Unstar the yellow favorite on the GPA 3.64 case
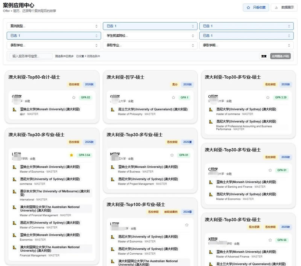This screenshot has width=301, height=266. (71, 154)
